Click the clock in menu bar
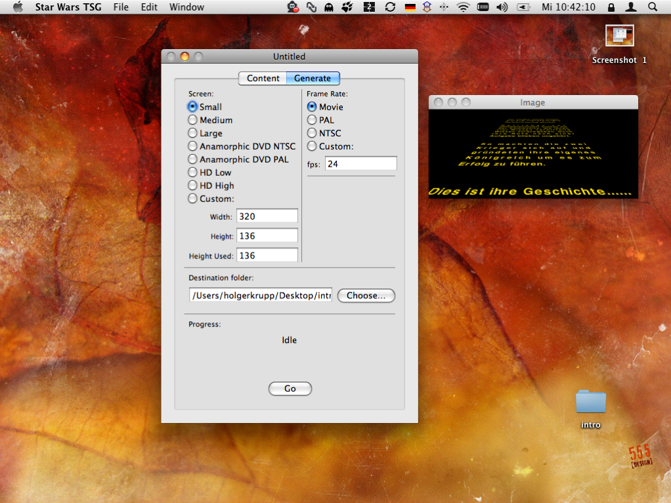671x503 pixels. (x=569, y=7)
